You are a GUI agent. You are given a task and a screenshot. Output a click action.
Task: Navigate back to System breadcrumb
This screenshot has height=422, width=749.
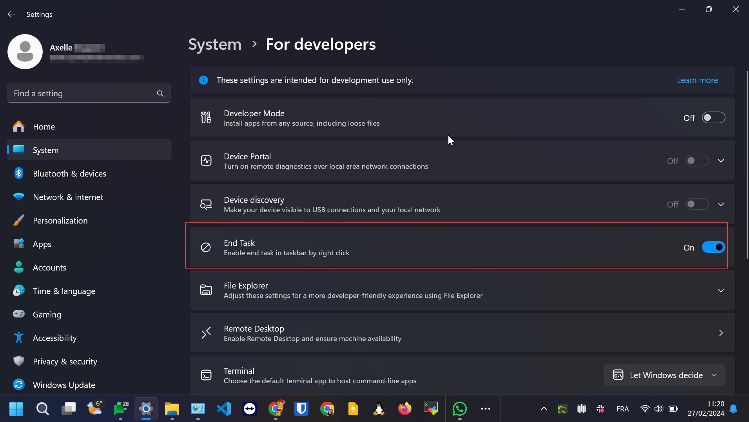215,44
